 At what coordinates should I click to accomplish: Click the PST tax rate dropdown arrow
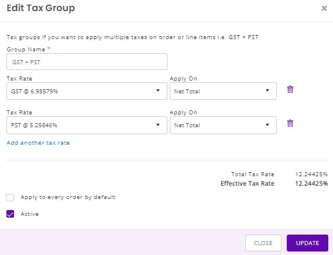pos(158,125)
